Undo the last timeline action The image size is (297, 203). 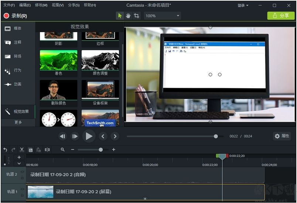coord(5,150)
